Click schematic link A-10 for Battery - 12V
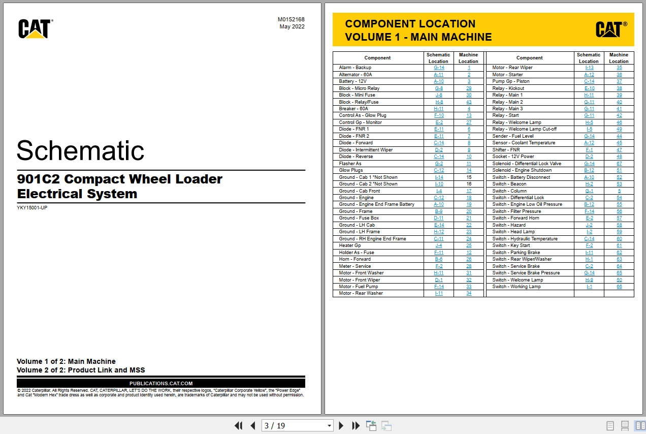646x434 pixels. [439, 81]
